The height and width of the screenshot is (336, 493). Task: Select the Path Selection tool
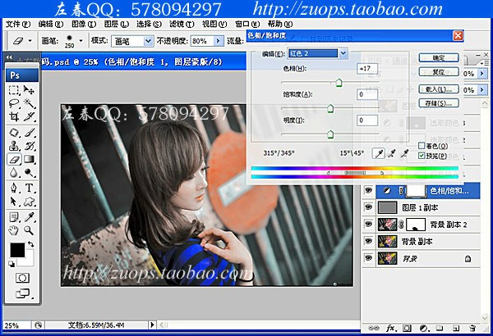(x=14, y=202)
